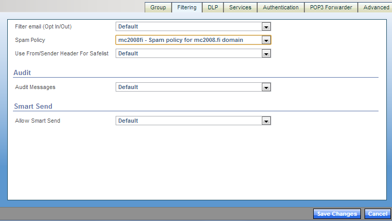The image size is (392, 221).
Task: Switch to POP3 Forwarder tab
Action: pos(331,7)
